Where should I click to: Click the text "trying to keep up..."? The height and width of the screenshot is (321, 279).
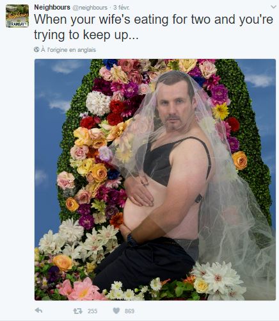[x=86, y=35]
